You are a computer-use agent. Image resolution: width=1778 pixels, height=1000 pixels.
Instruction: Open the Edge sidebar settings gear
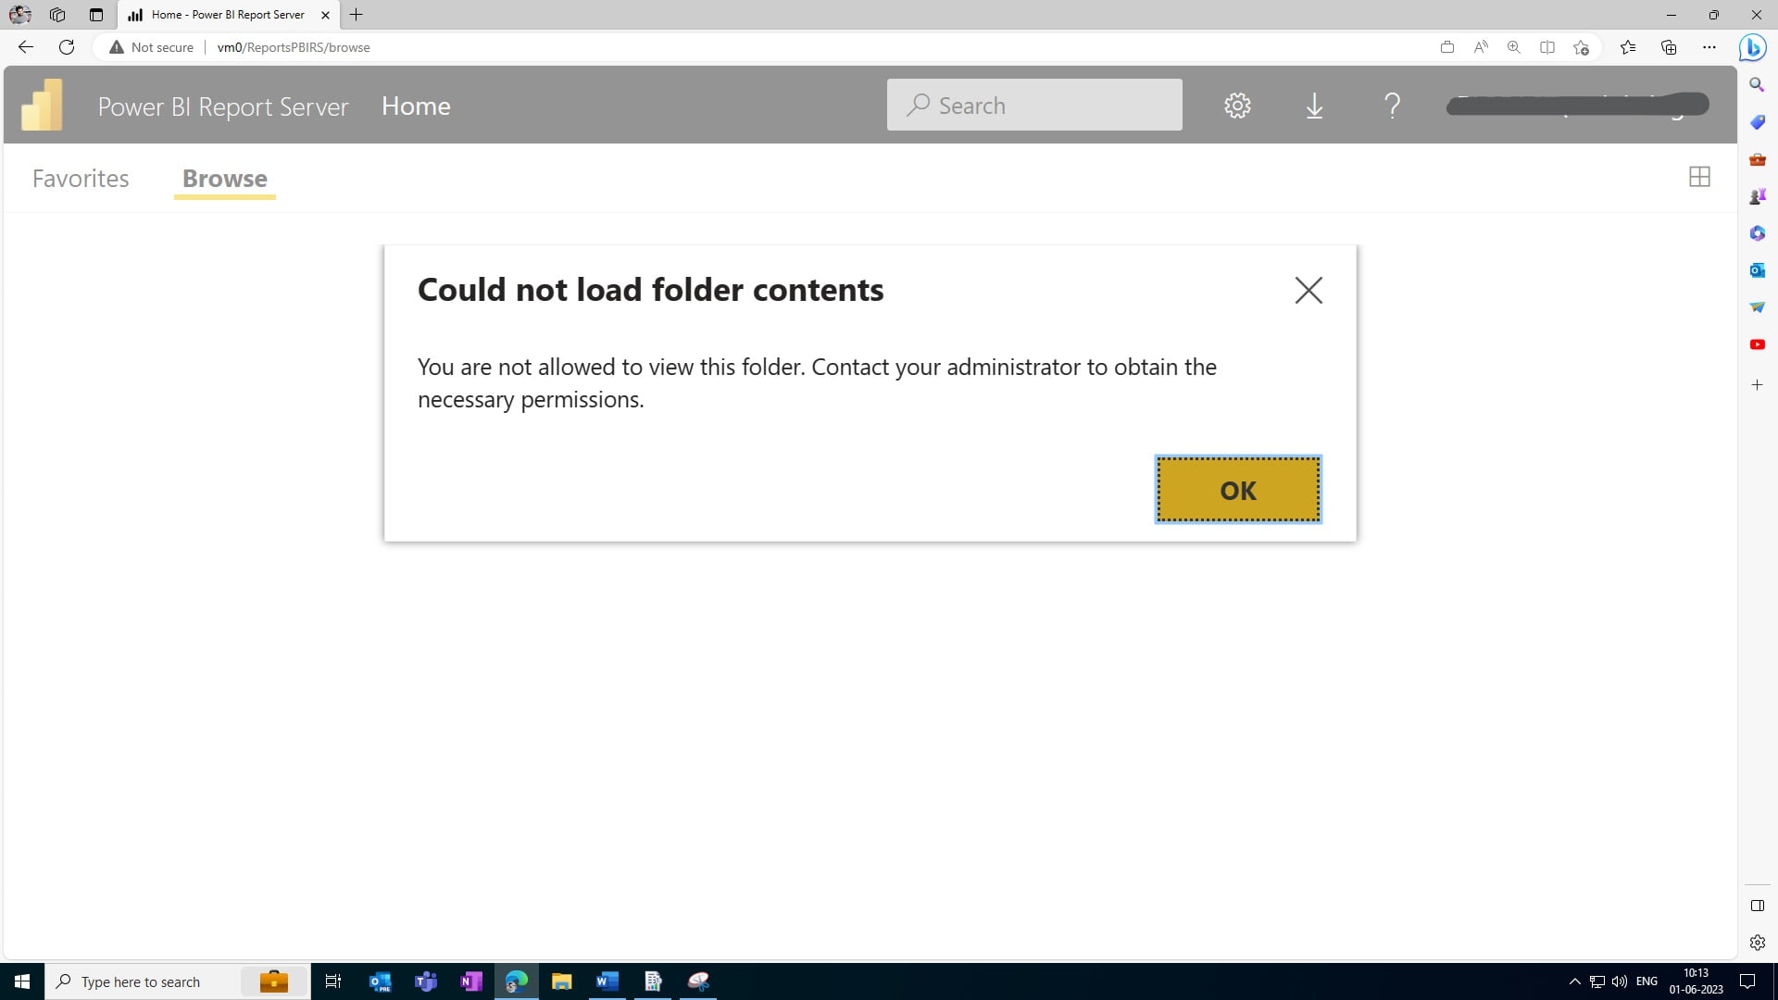click(x=1757, y=943)
